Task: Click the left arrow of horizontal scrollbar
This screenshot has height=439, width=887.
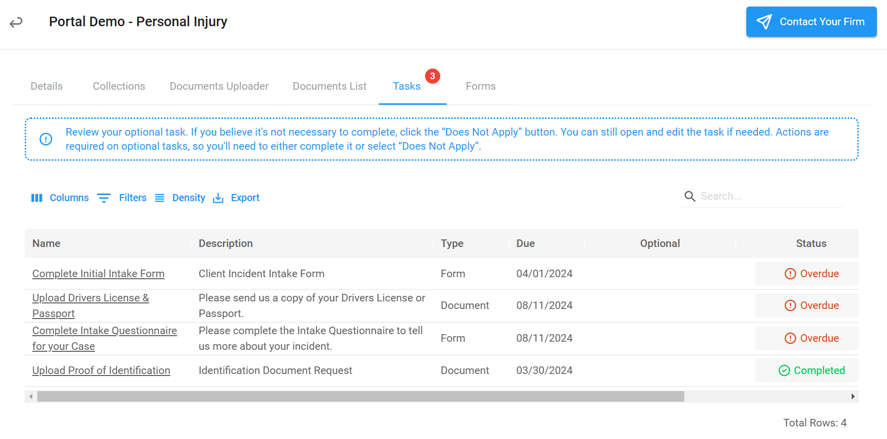Action: tap(31, 397)
